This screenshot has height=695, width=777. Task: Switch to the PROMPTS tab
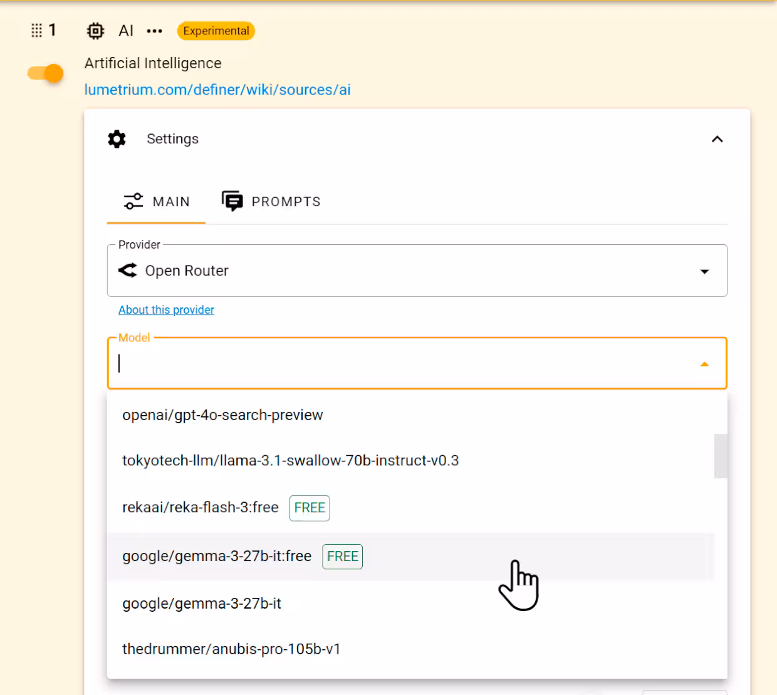[x=271, y=202]
